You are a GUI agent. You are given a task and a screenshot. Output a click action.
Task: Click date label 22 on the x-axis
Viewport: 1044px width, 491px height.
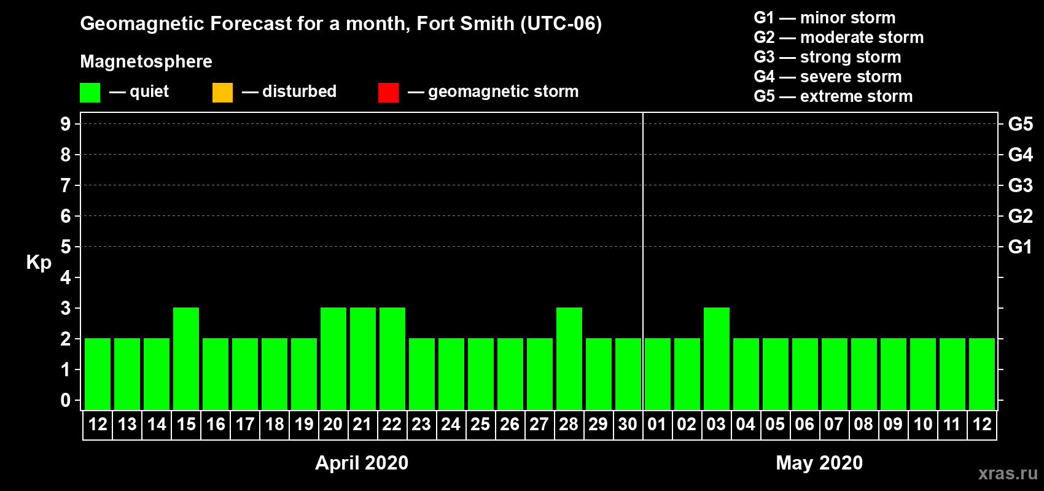392,425
